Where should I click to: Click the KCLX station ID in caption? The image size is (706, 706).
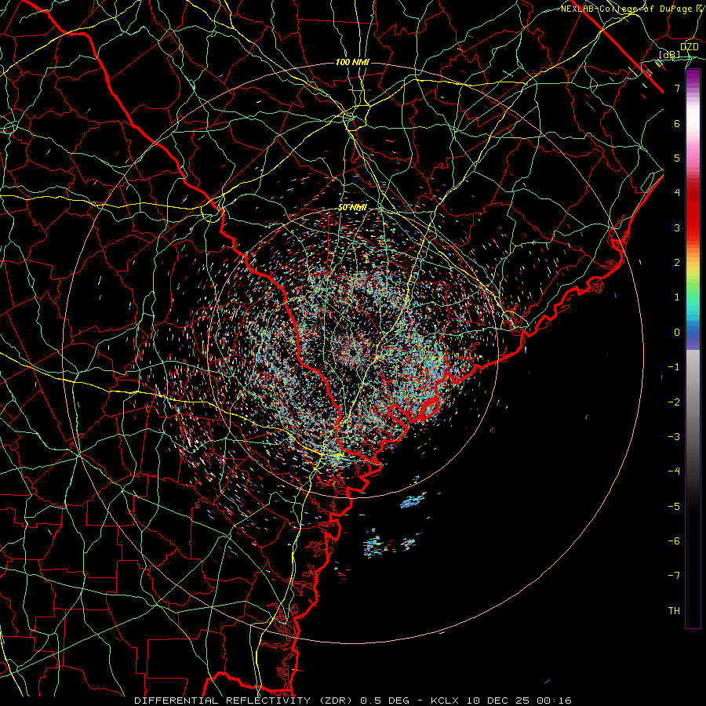click(446, 701)
